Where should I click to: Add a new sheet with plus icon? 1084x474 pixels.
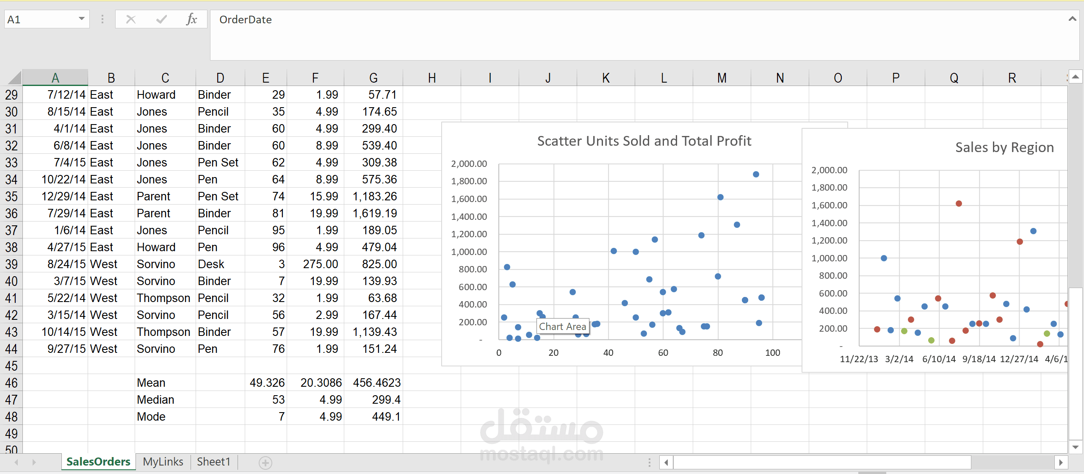click(265, 463)
